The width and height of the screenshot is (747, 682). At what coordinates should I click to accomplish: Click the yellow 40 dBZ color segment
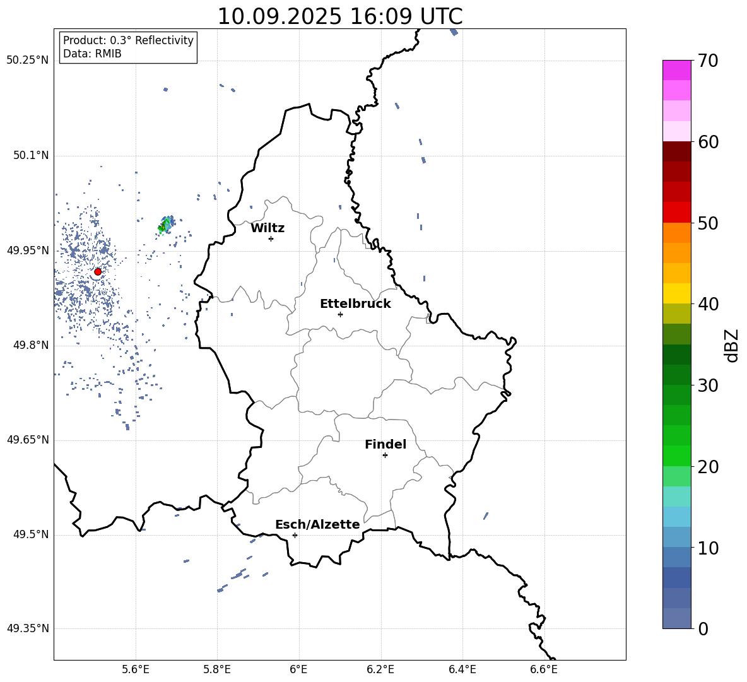coord(676,293)
